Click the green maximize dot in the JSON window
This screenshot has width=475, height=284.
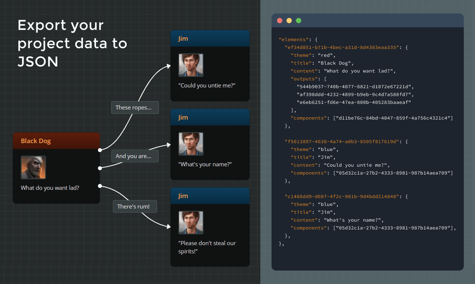[298, 21]
